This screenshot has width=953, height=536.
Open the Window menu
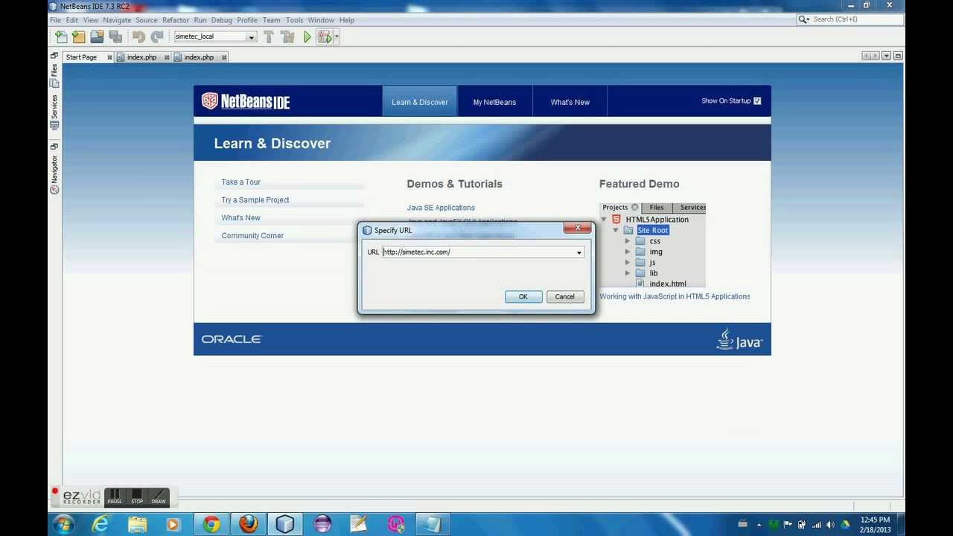pos(321,20)
